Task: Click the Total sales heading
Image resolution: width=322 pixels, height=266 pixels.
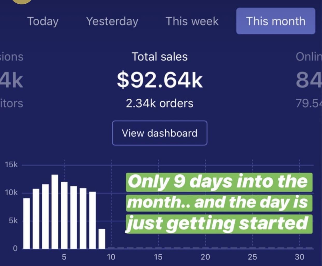Action: click(159, 57)
